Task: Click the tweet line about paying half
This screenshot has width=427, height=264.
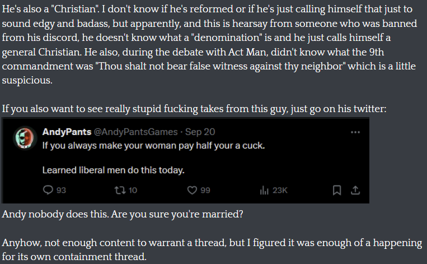Action: [x=153, y=146]
